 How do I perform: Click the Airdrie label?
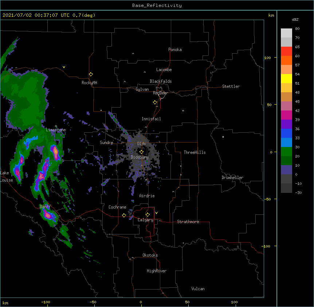click(x=147, y=196)
